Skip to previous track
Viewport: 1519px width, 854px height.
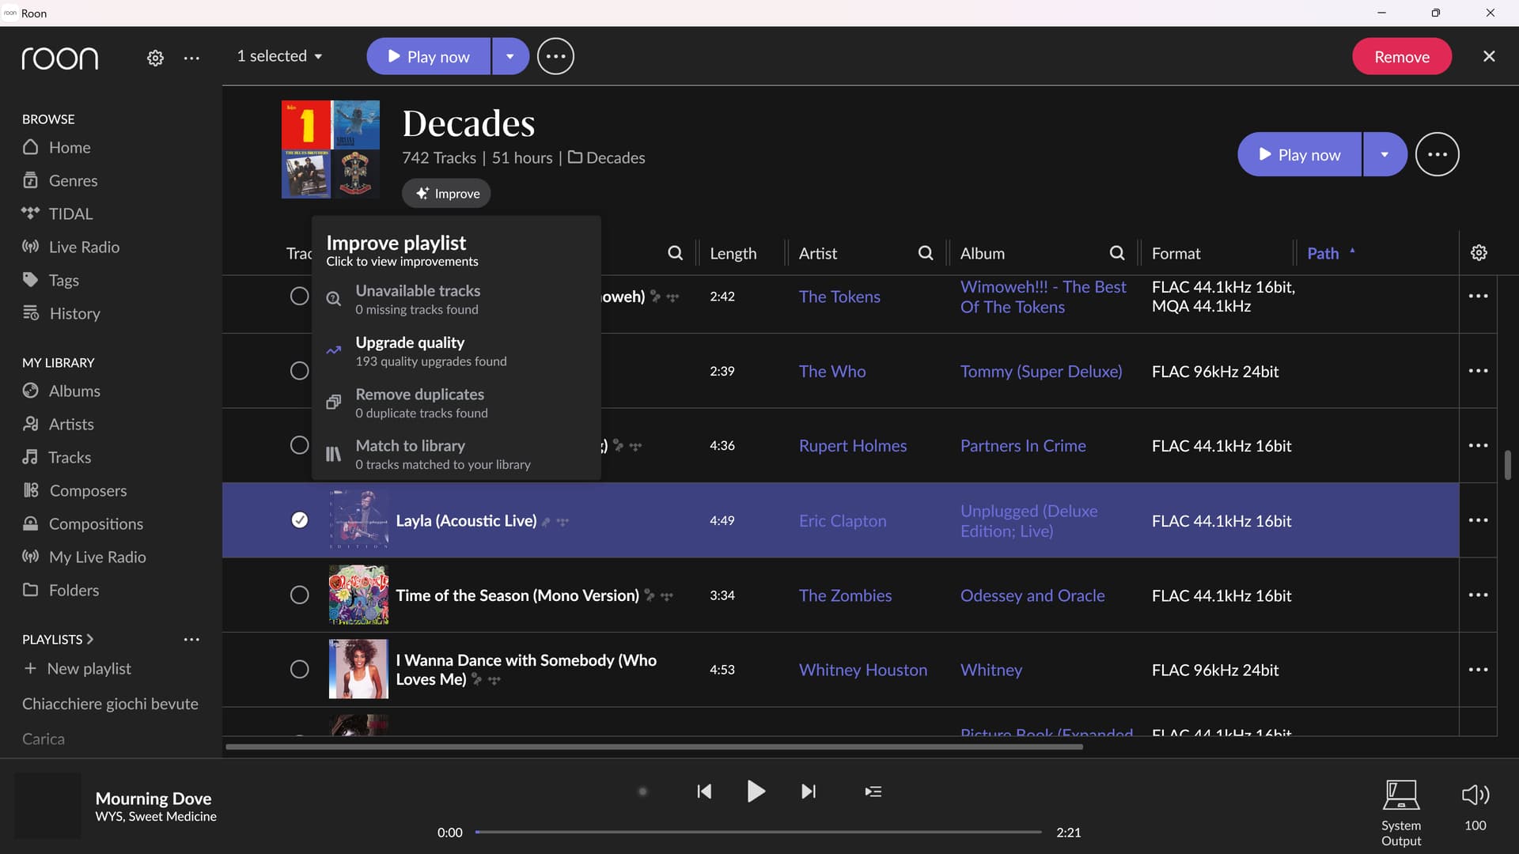704,792
